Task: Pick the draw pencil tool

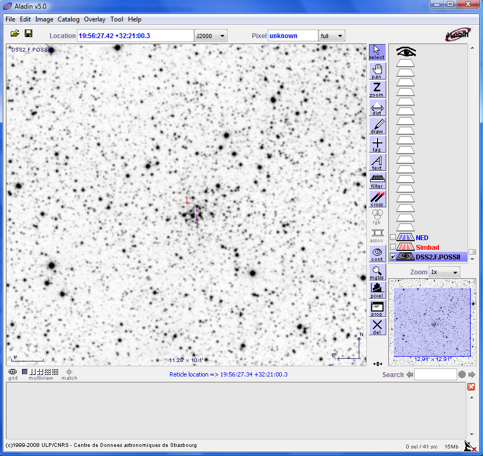Action: pyautogui.click(x=377, y=126)
